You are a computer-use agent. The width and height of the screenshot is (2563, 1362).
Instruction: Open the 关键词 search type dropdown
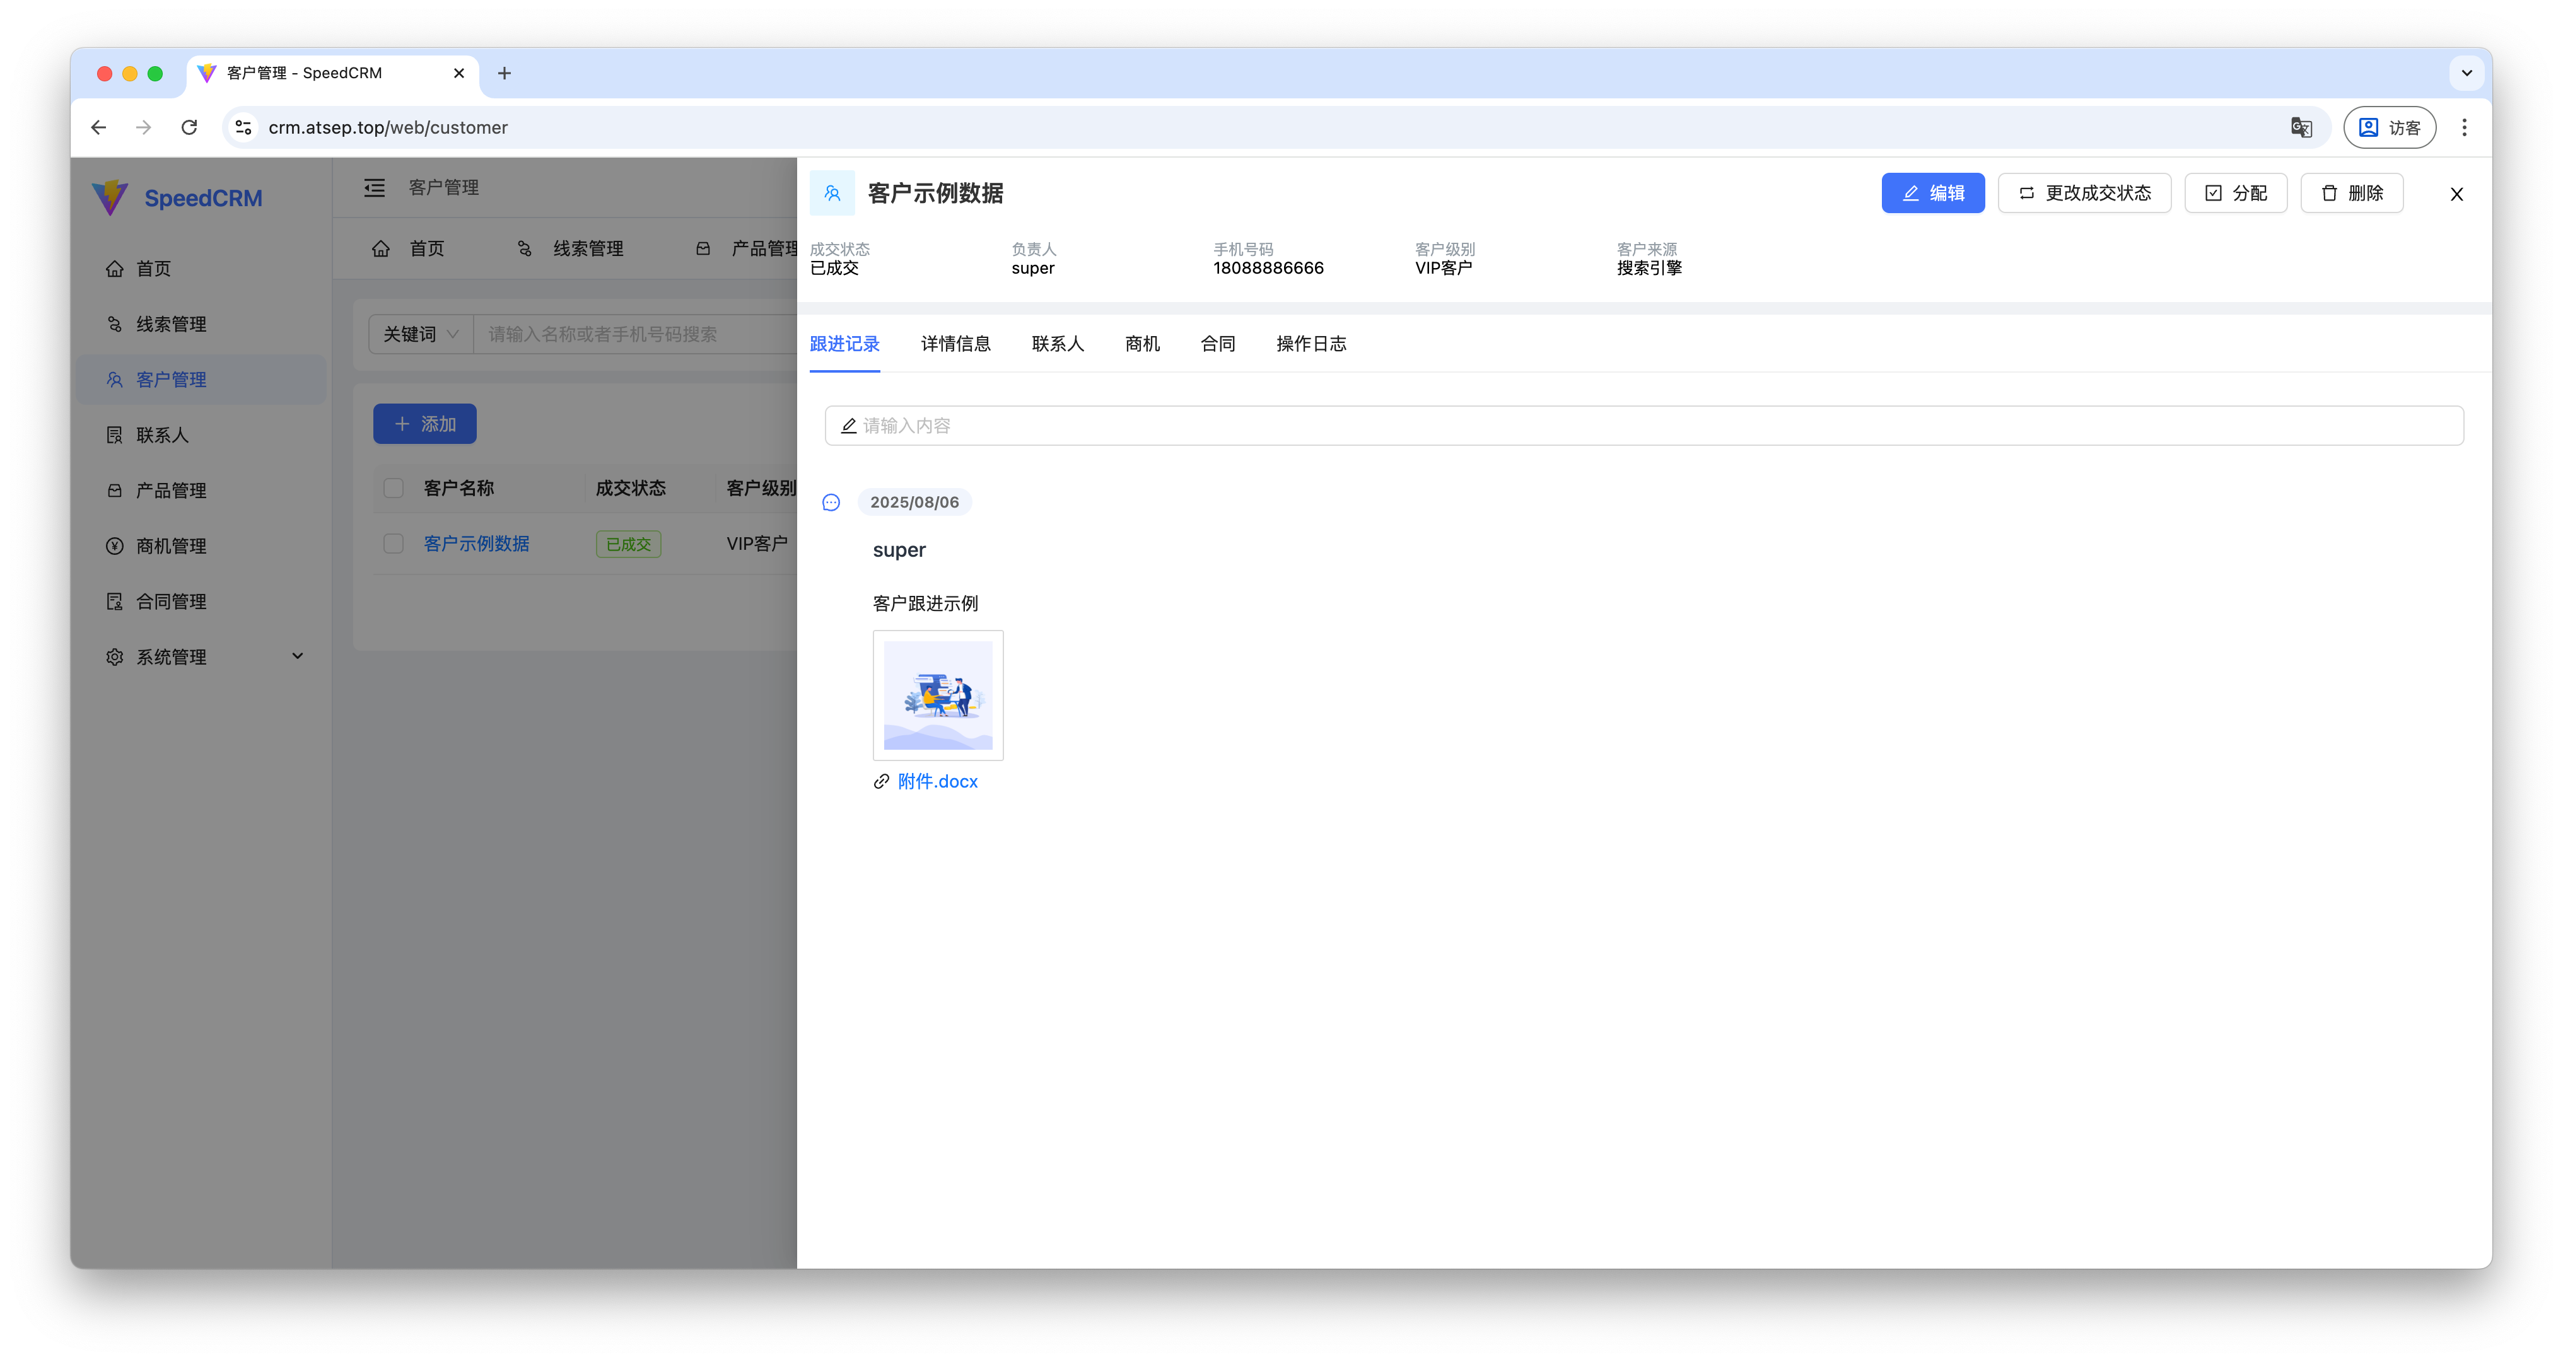tap(420, 334)
